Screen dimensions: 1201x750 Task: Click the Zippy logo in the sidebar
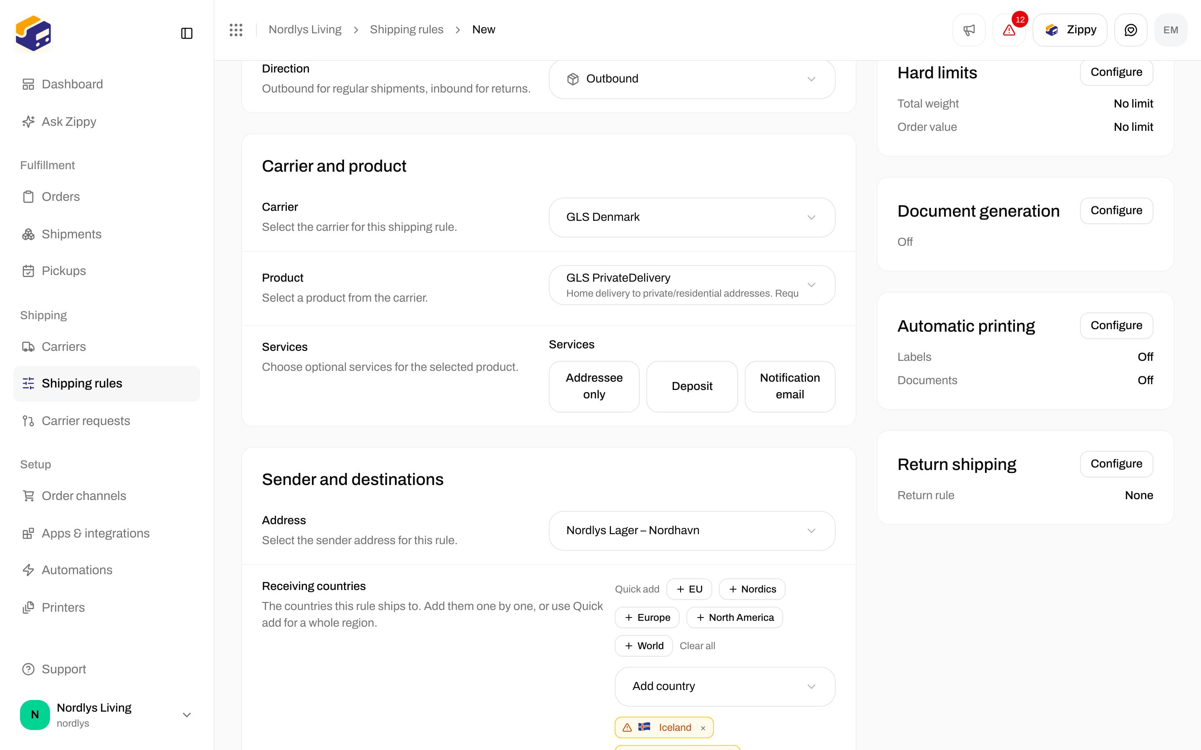[x=33, y=33]
